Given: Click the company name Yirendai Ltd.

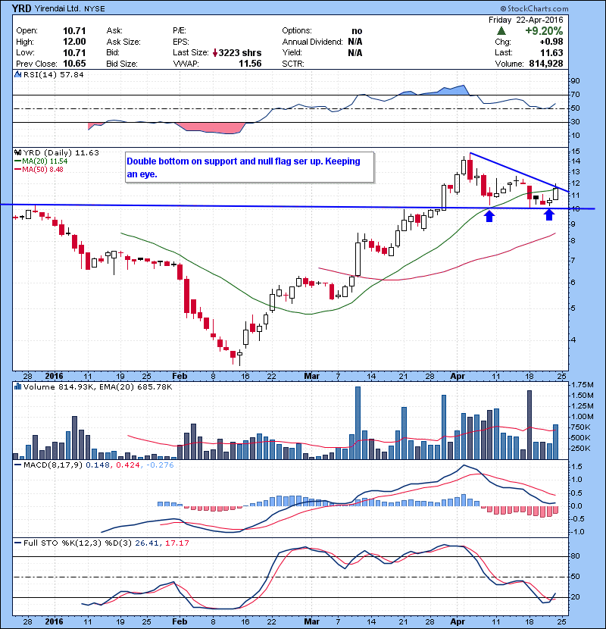Looking at the screenshot, I should coord(58,9).
